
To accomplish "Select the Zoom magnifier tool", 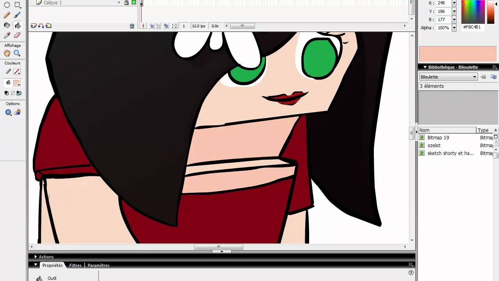I will (x=17, y=53).
